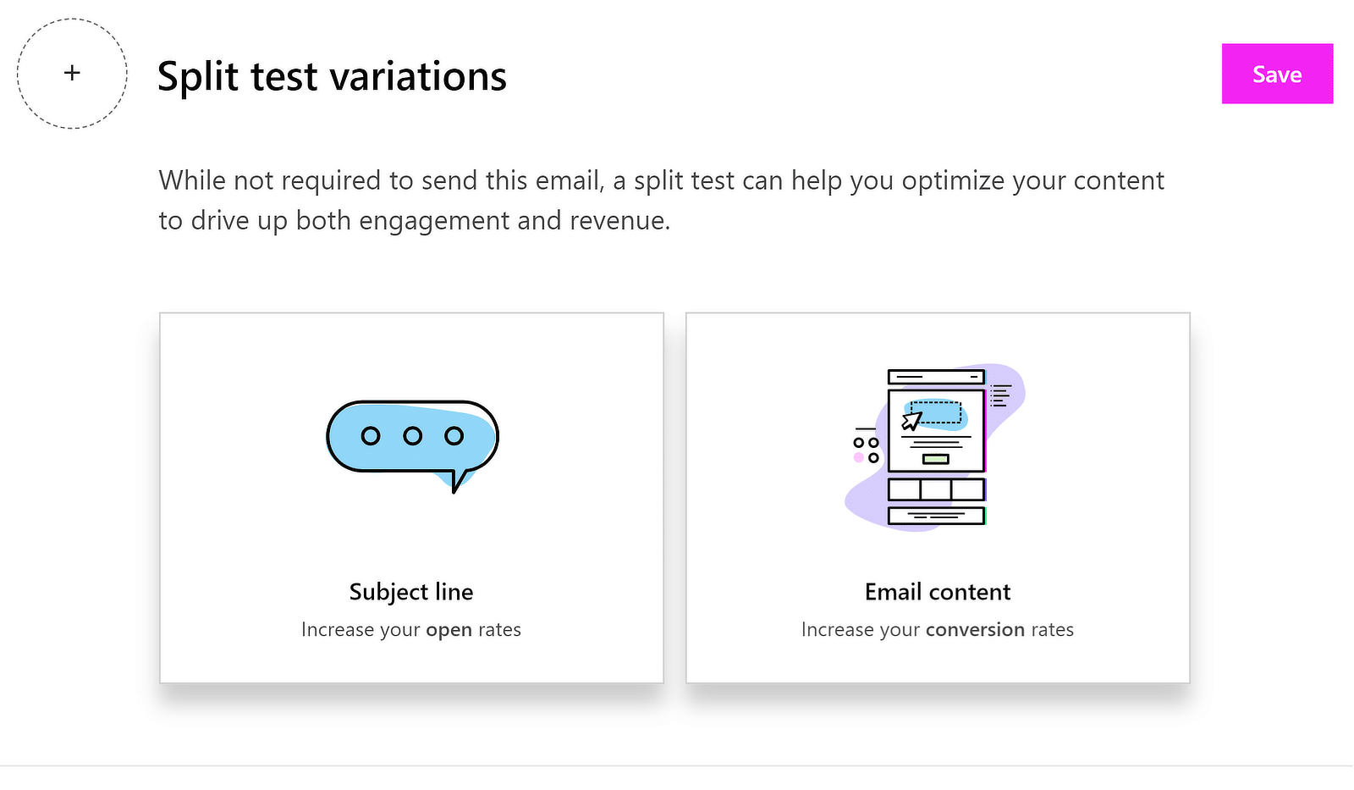
Task: Click the cursor arrow in Email content graphic
Action: click(912, 419)
